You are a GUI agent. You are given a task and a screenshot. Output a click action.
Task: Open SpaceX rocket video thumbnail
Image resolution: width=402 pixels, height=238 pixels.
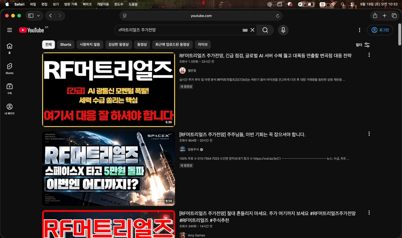coord(108,168)
